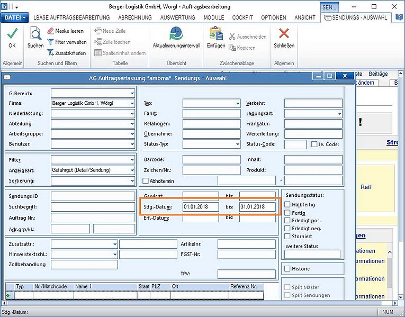This screenshot has height=317, width=405.
Task: Enable the le. Code checkbox
Action: point(314,144)
